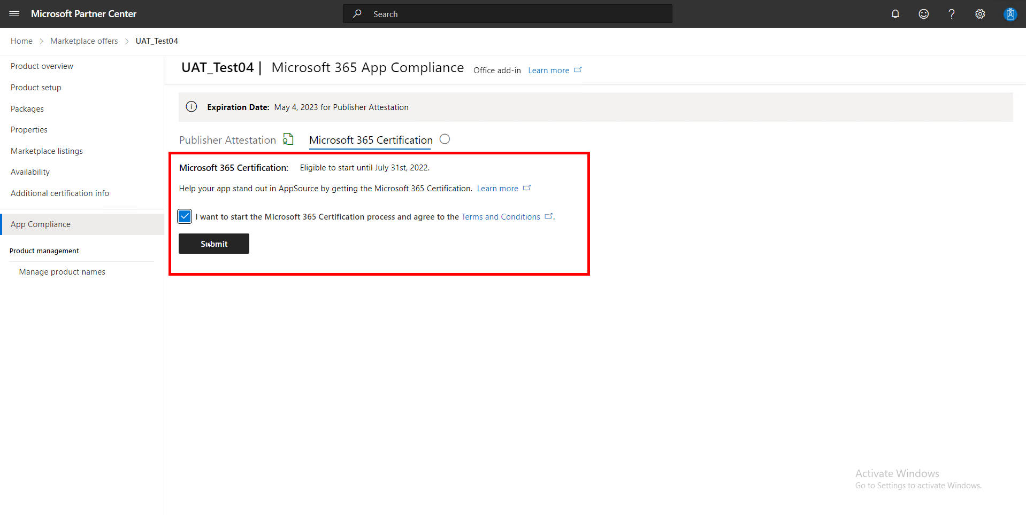Viewport: 1026px width, 515px height.
Task: Go to Packages in the sidebar
Action: (x=27, y=109)
